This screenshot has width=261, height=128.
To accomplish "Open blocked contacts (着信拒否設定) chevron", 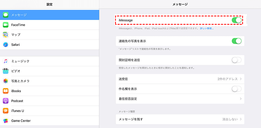I will [x=240, y=99].
